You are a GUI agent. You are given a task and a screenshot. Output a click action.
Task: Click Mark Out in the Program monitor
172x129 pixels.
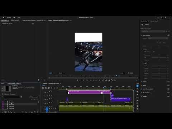click(83, 80)
